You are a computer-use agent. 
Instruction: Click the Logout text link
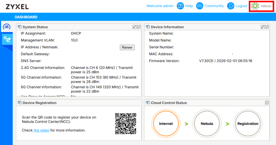tap(241, 6)
